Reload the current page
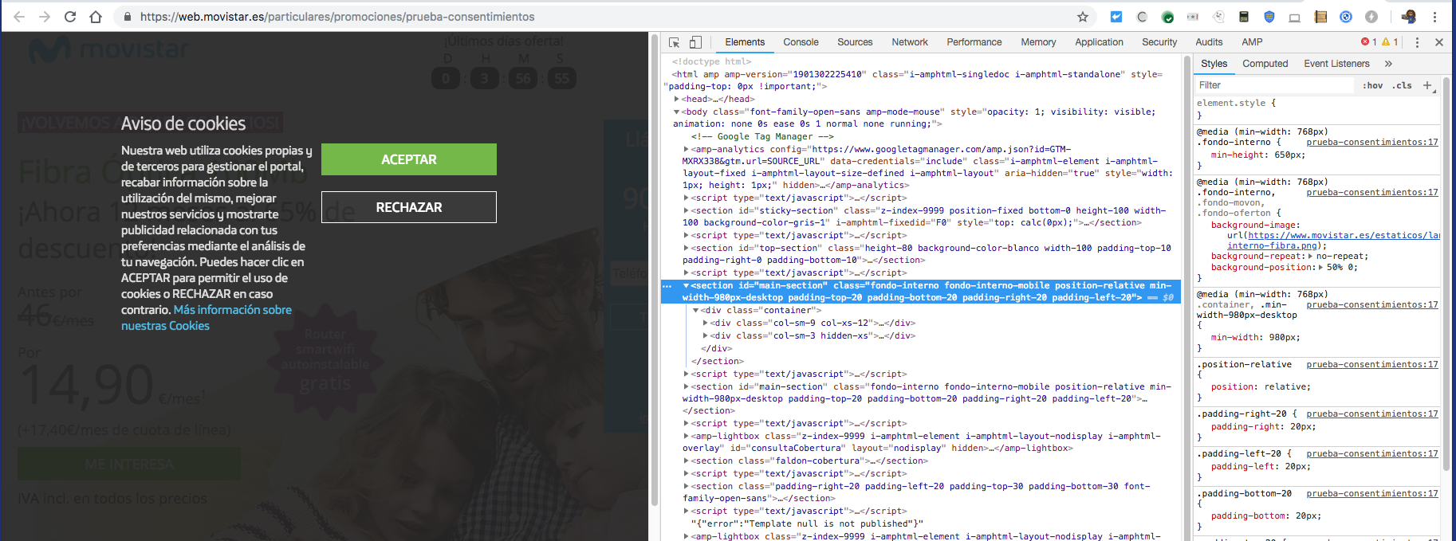Viewport: 1456px width, 541px height. 70,17
